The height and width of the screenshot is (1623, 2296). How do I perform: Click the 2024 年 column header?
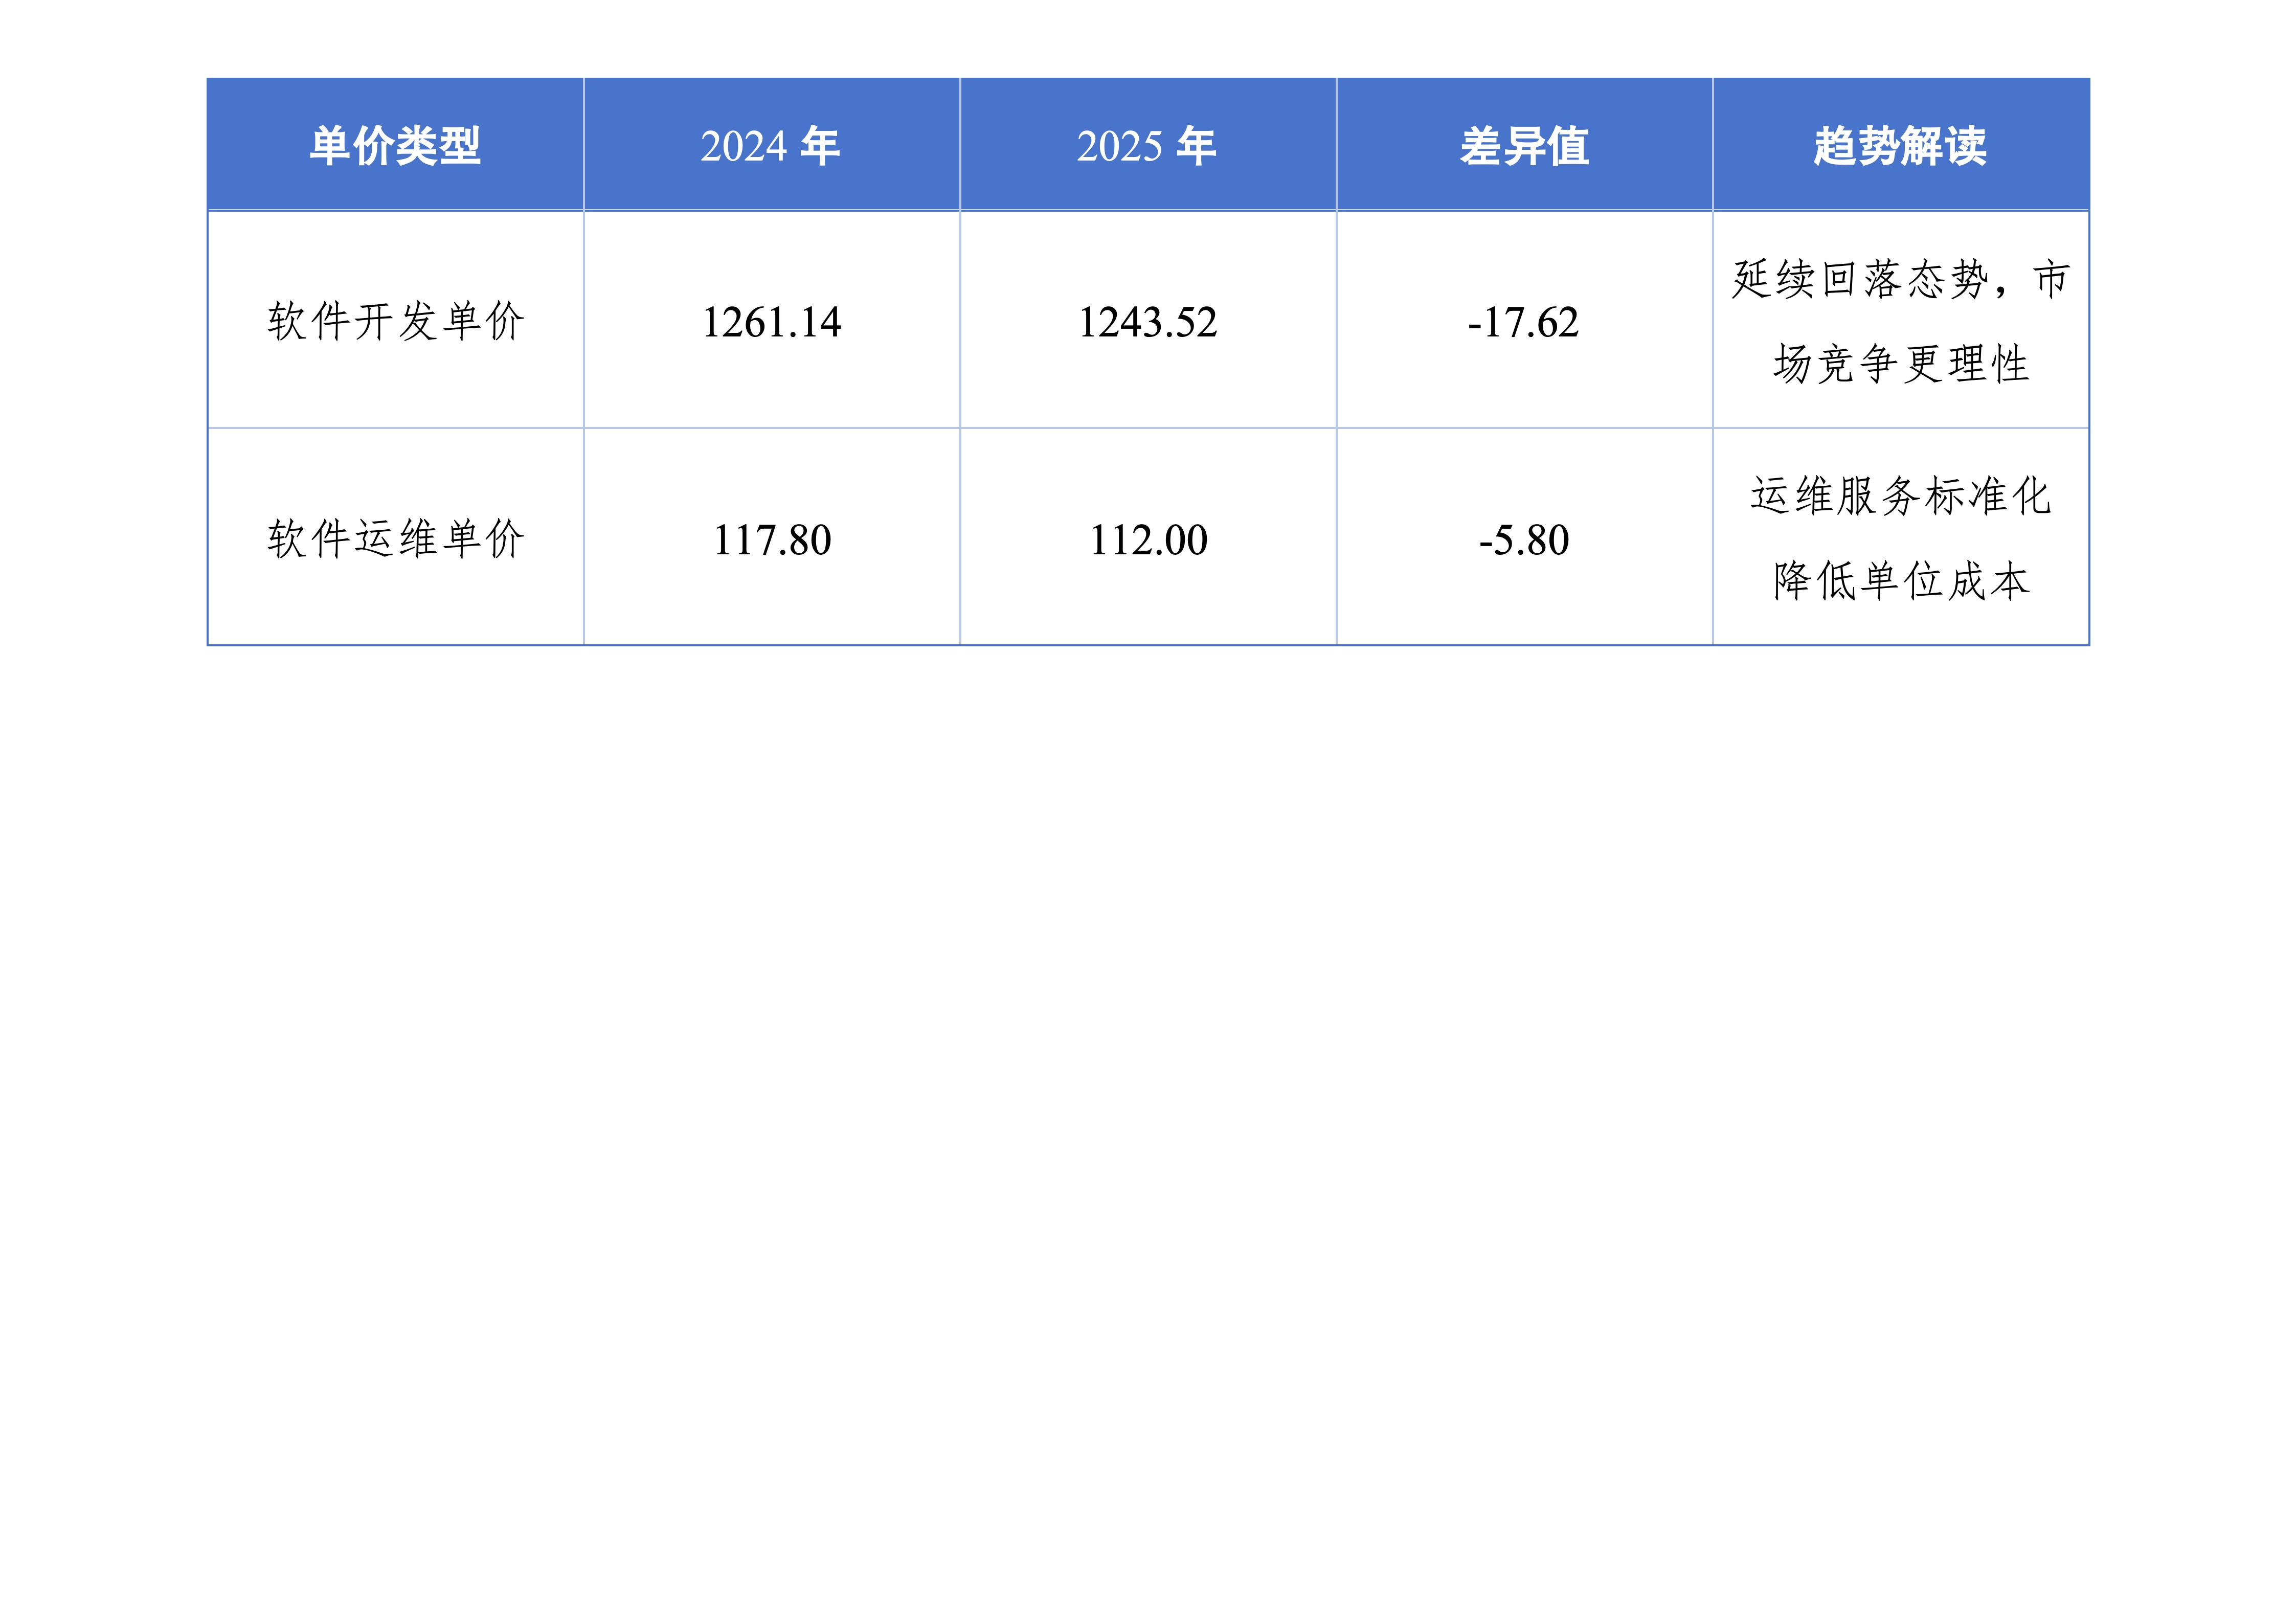click(x=770, y=146)
